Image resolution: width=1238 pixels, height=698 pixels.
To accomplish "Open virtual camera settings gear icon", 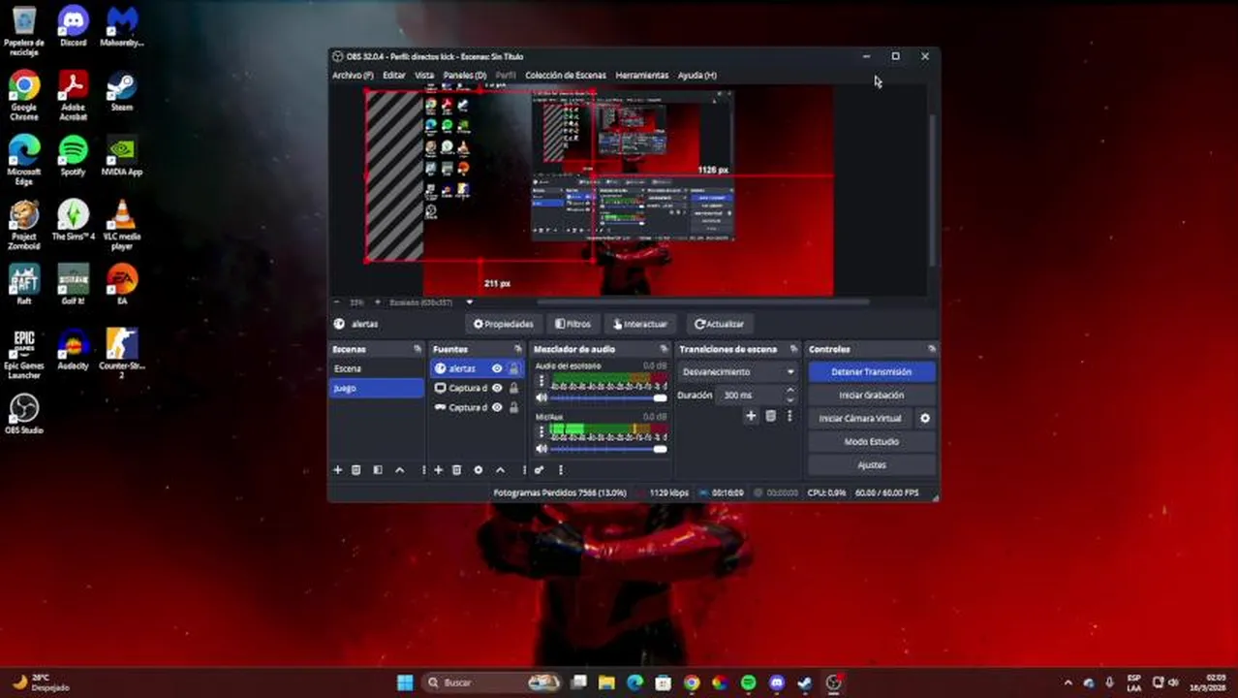I will click(925, 418).
